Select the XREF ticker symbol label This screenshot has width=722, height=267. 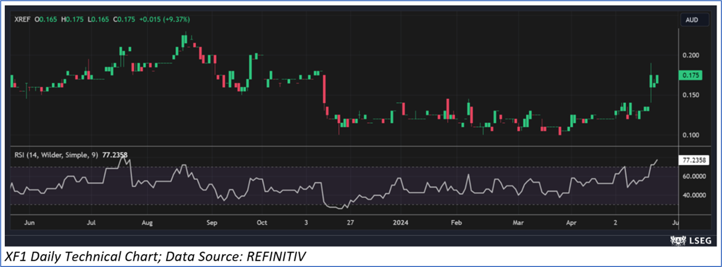click(x=23, y=19)
